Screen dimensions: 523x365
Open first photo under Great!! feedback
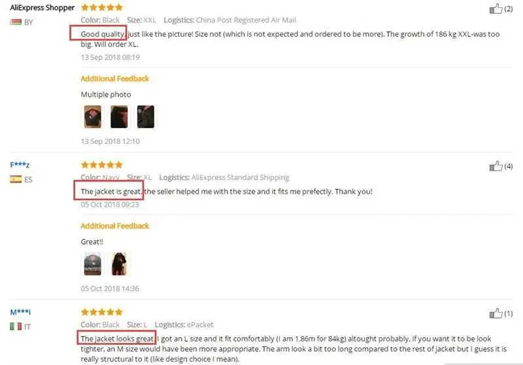pos(92,264)
